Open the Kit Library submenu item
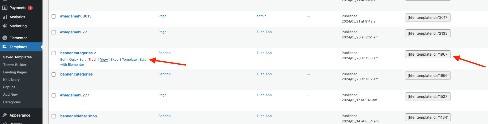488x124 pixels. click(x=11, y=79)
